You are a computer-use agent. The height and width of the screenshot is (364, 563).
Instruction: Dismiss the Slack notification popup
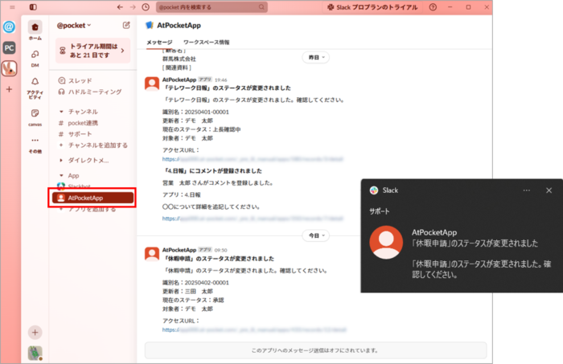[x=549, y=190]
